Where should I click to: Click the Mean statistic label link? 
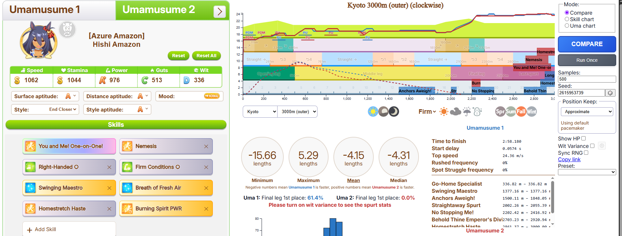click(x=353, y=180)
